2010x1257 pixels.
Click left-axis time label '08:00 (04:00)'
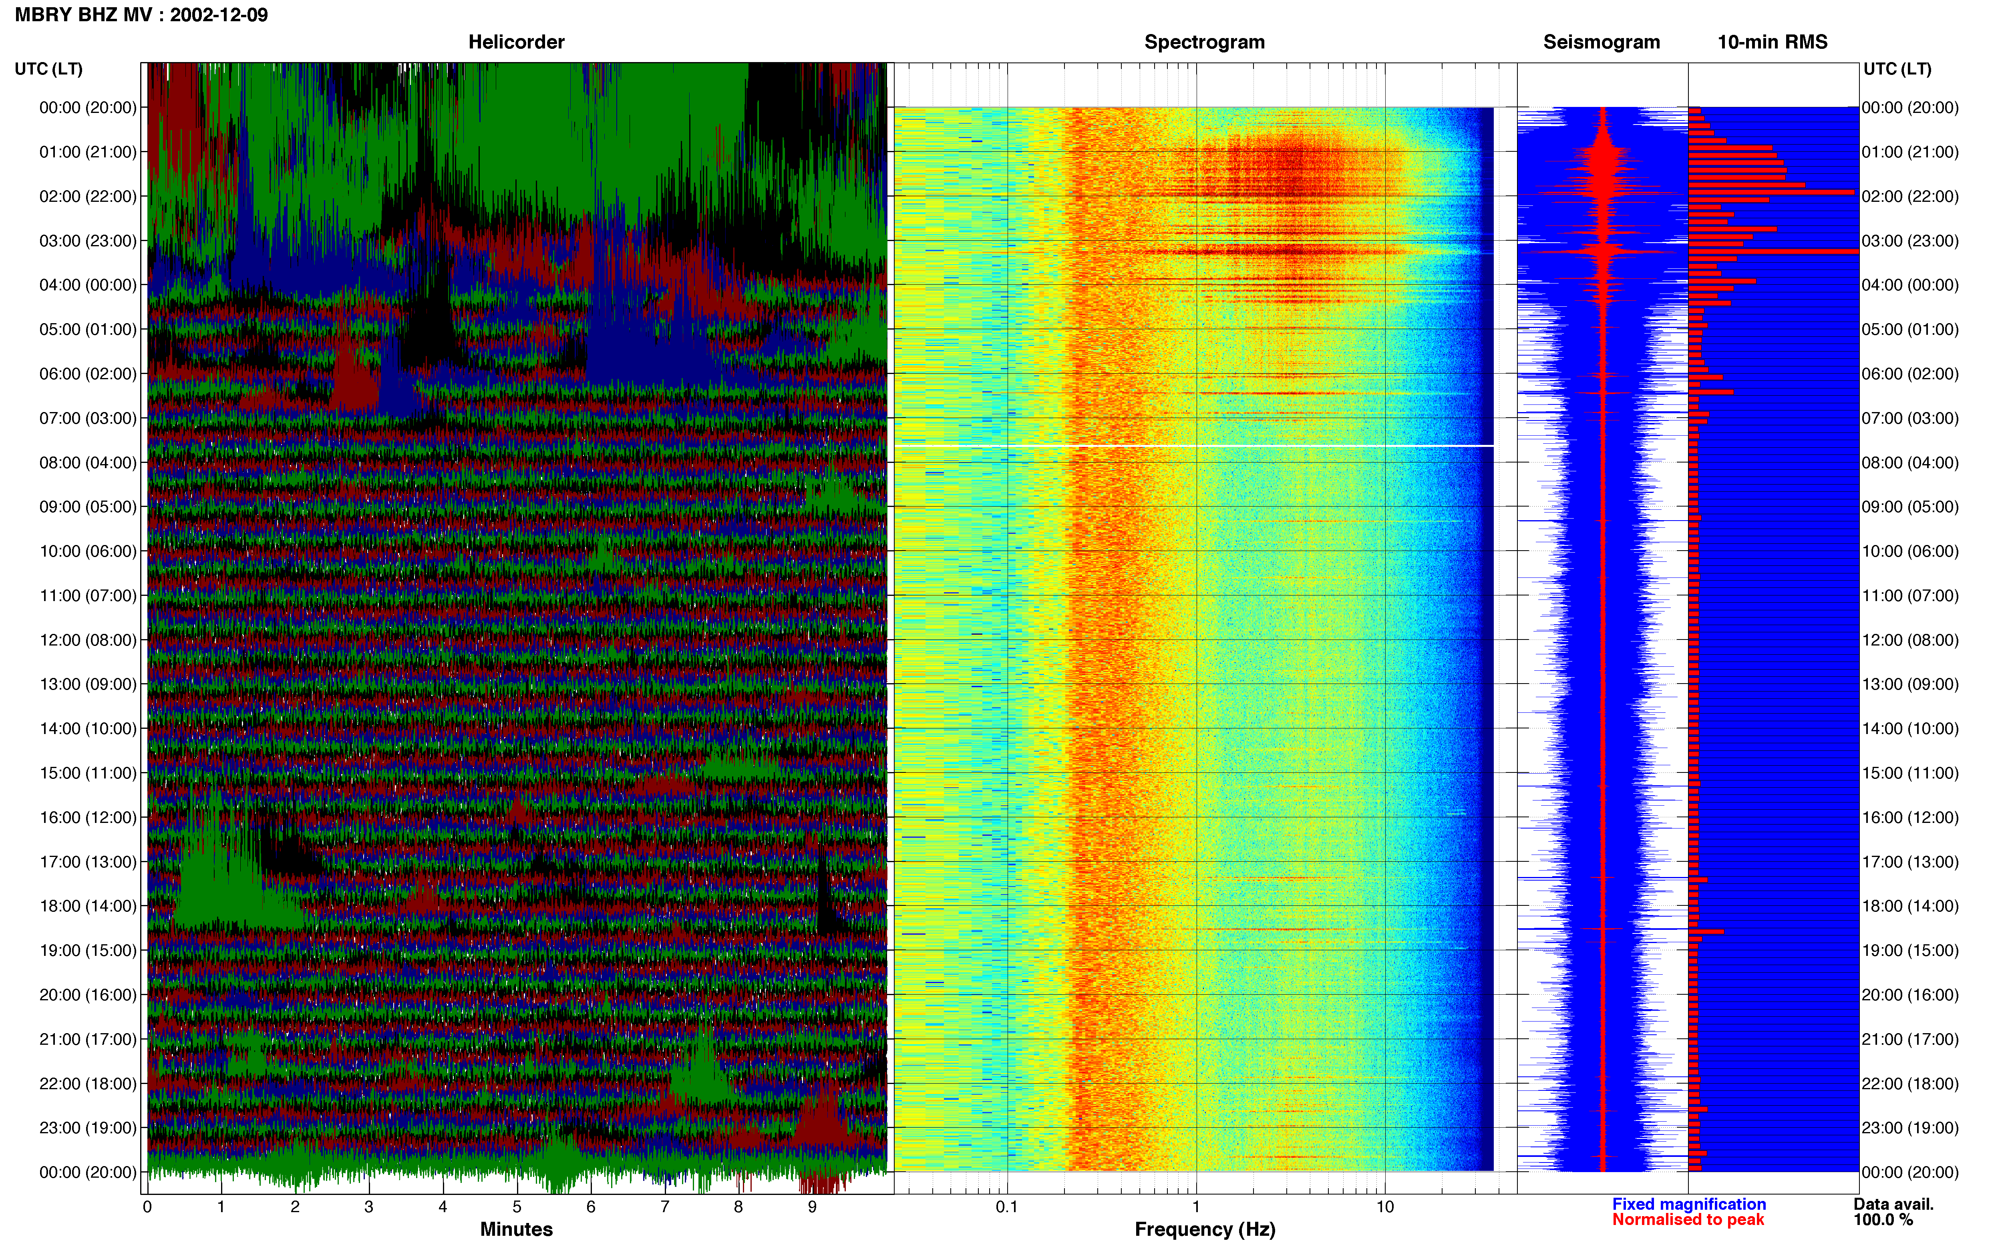[x=88, y=462]
